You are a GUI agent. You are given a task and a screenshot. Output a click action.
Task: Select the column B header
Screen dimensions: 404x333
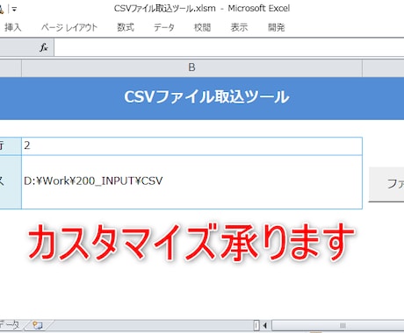(x=191, y=67)
